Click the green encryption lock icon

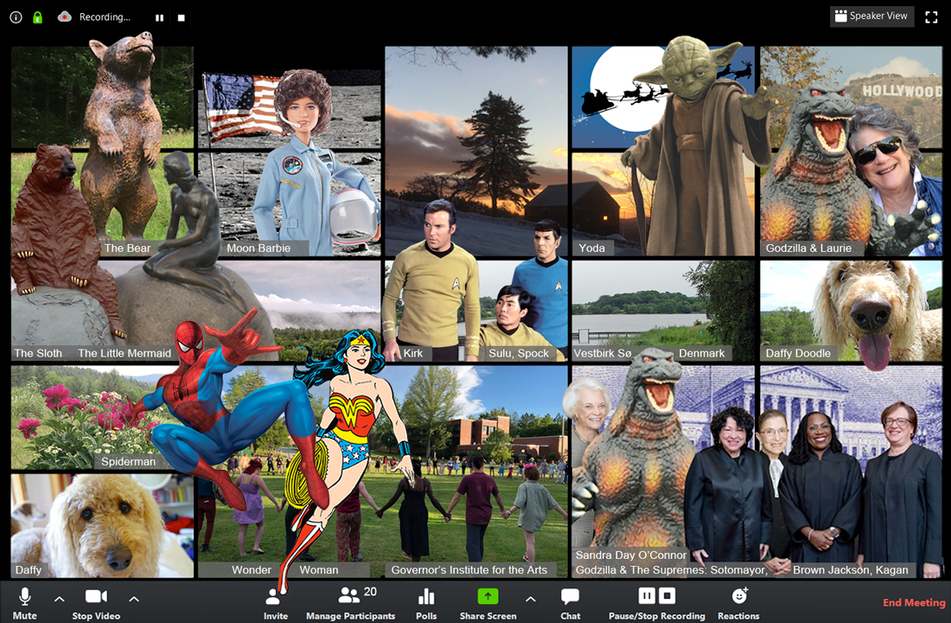pyautogui.click(x=37, y=16)
